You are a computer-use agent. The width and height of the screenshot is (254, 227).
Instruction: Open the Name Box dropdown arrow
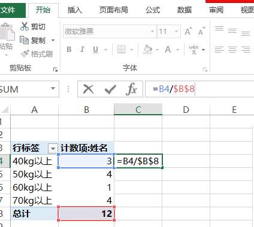53,88
